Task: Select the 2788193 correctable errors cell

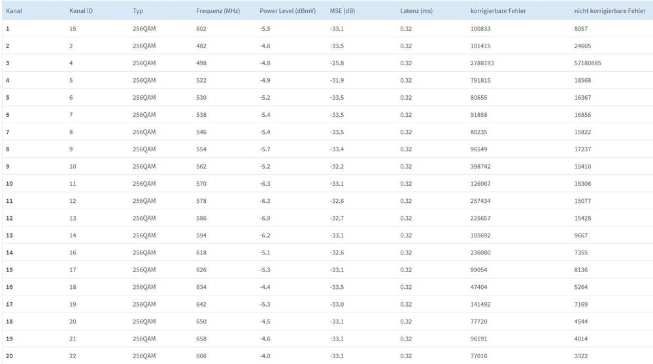Action: 484,63
